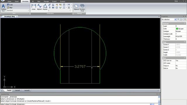
Task: Collapse the View properties section
Action: point(185,42)
